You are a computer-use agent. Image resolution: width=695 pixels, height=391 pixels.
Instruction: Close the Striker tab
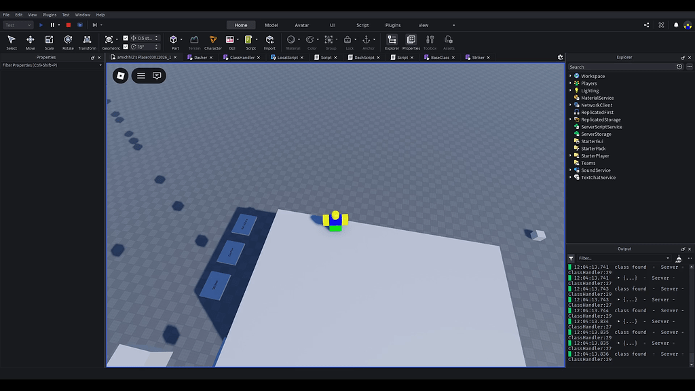click(489, 57)
